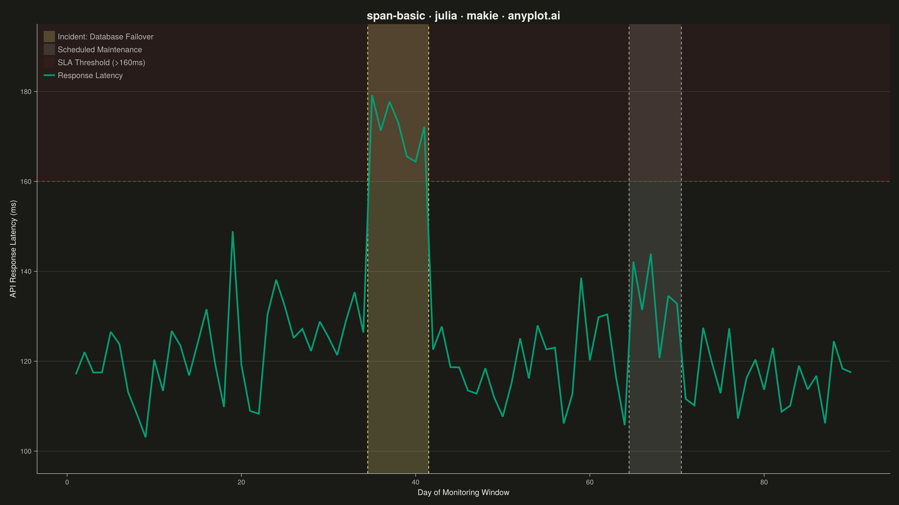Click the left dashed edge of maintenance span

pyautogui.click(x=629, y=249)
